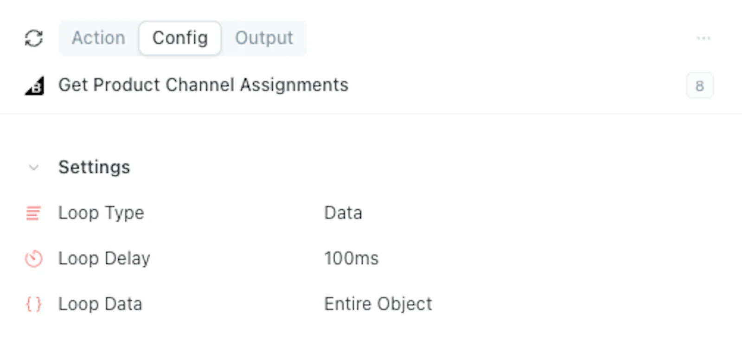This screenshot has width=742, height=341.
Task: Click the Loop Type label
Action: [101, 213]
